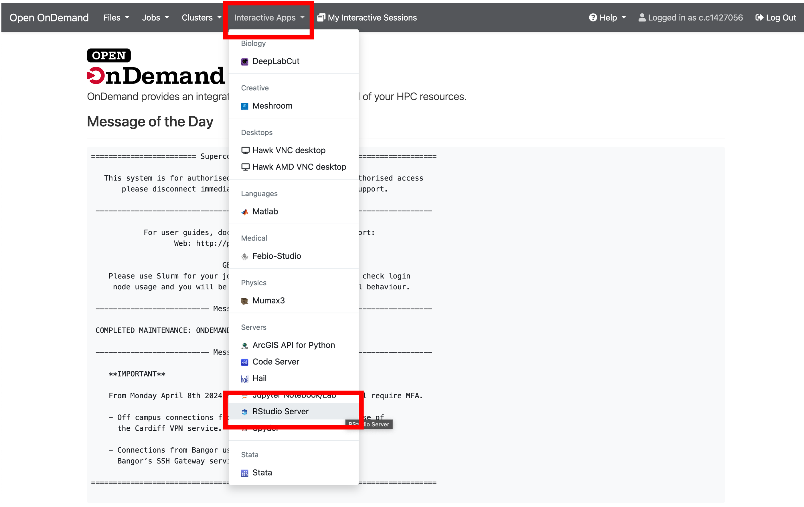The width and height of the screenshot is (804, 507).
Task: Click the Log Out arrow icon
Action: (x=759, y=17)
